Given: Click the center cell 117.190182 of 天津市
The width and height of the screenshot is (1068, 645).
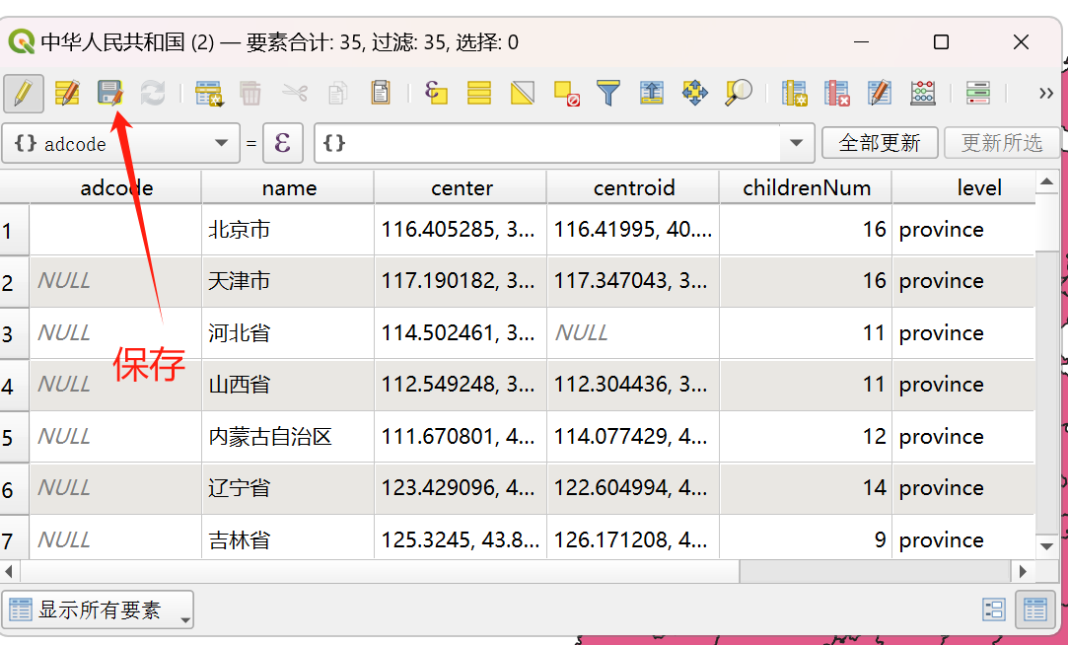Looking at the screenshot, I should pyautogui.click(x=462, y=281).
